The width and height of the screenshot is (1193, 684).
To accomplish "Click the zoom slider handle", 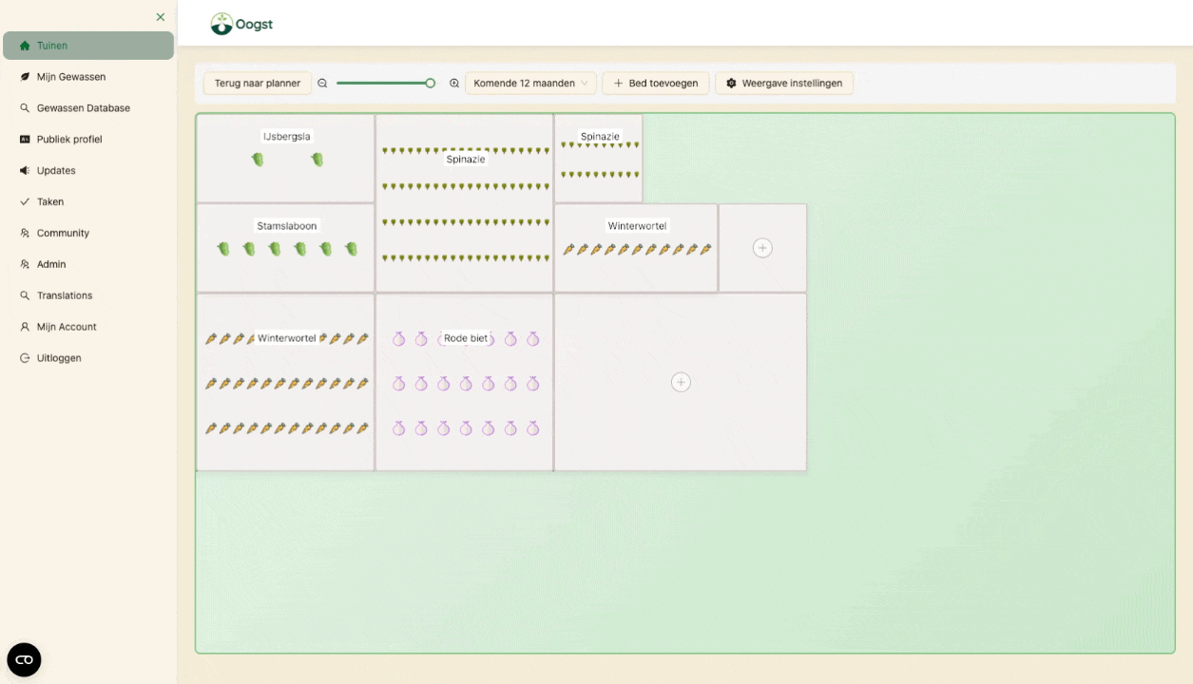I will pos(431,84).
